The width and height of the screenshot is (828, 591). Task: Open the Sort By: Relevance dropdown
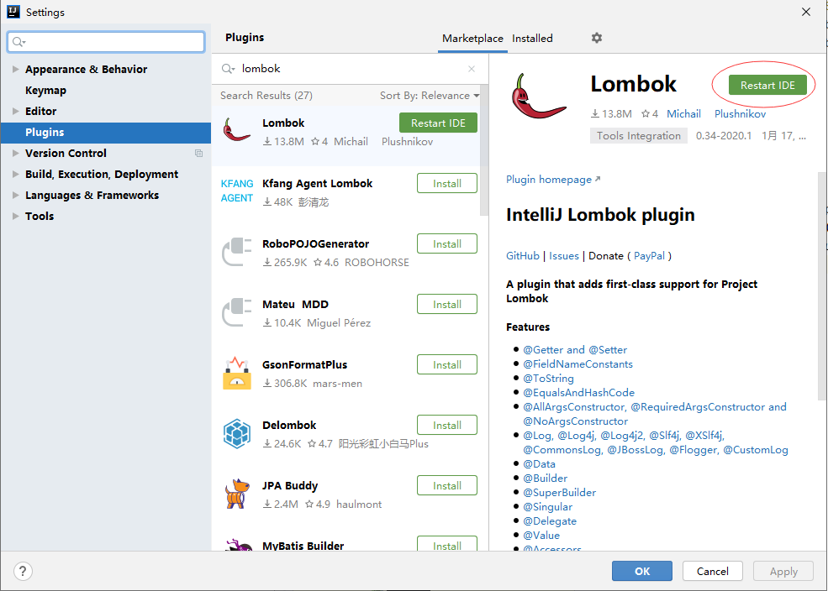pyautogui.click(x=430, y=96)
